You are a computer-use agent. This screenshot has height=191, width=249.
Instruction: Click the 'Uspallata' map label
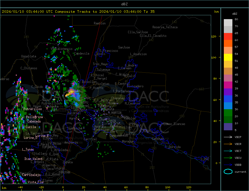[x=28, y=56]
